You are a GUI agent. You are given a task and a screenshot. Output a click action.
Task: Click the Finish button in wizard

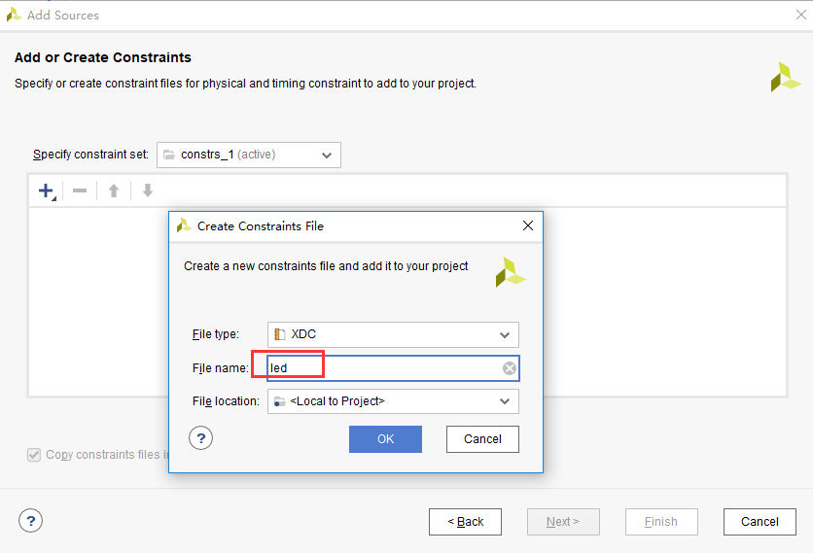click(661, 522)
